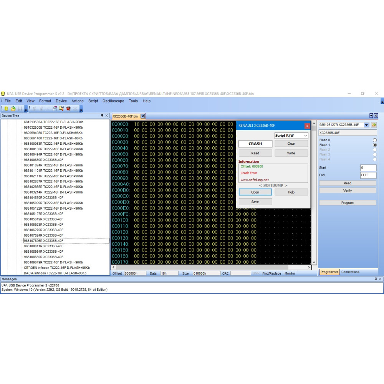
Task: Close the programmer side panel
Action: tap(376, 116)
